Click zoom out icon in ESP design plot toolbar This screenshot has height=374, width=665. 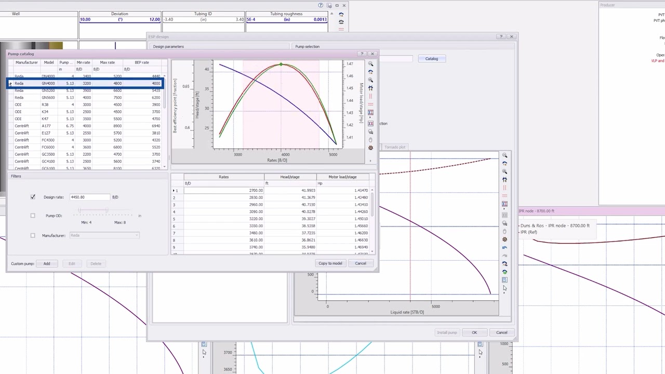[504, 155]
